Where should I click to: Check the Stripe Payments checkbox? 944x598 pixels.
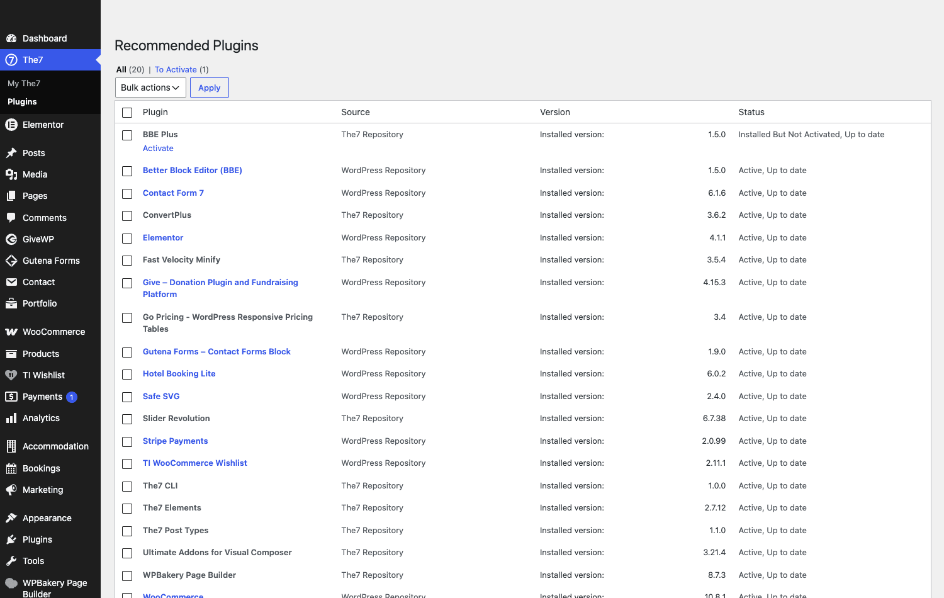[127, 442]
